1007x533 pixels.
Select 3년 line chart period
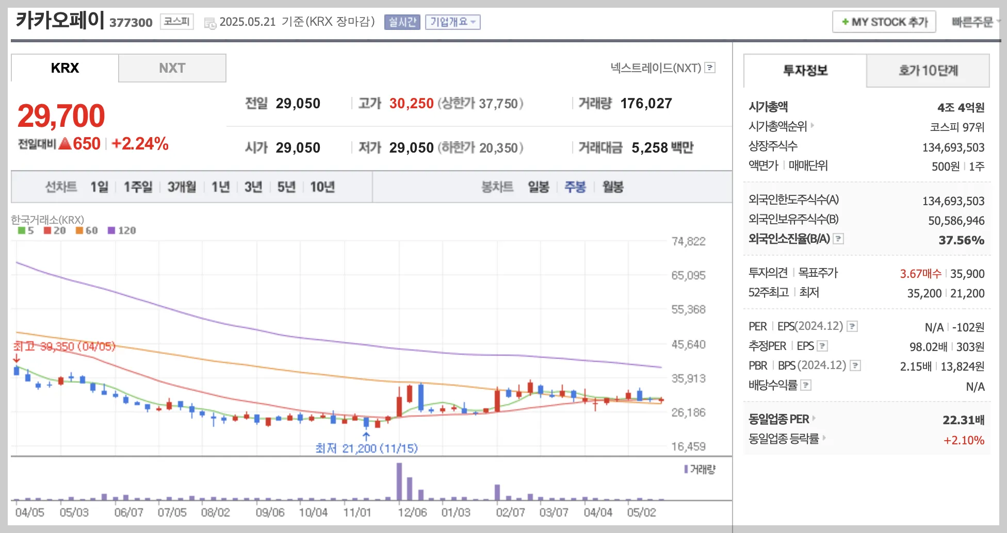(x=253, y=187)
